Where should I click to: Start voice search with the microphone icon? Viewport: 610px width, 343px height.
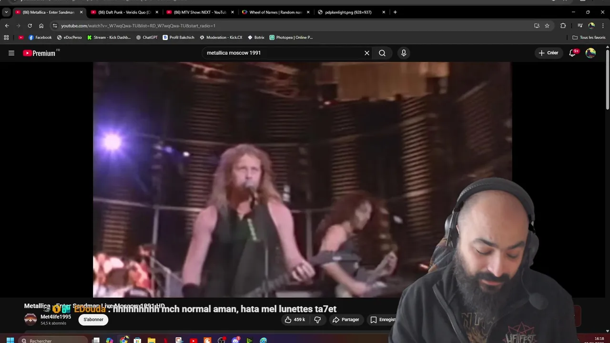(x=404, y=53)
